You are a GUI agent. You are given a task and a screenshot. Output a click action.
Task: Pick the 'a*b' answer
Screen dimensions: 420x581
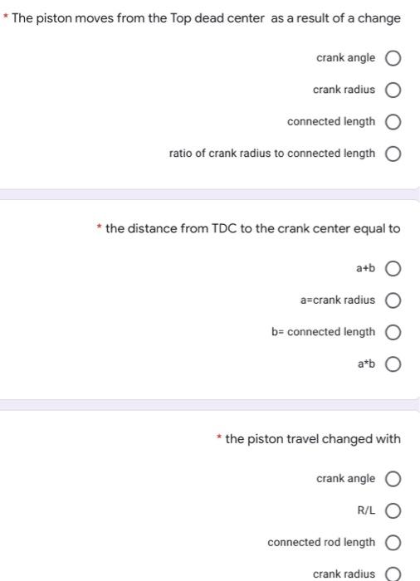click(393, 364)
